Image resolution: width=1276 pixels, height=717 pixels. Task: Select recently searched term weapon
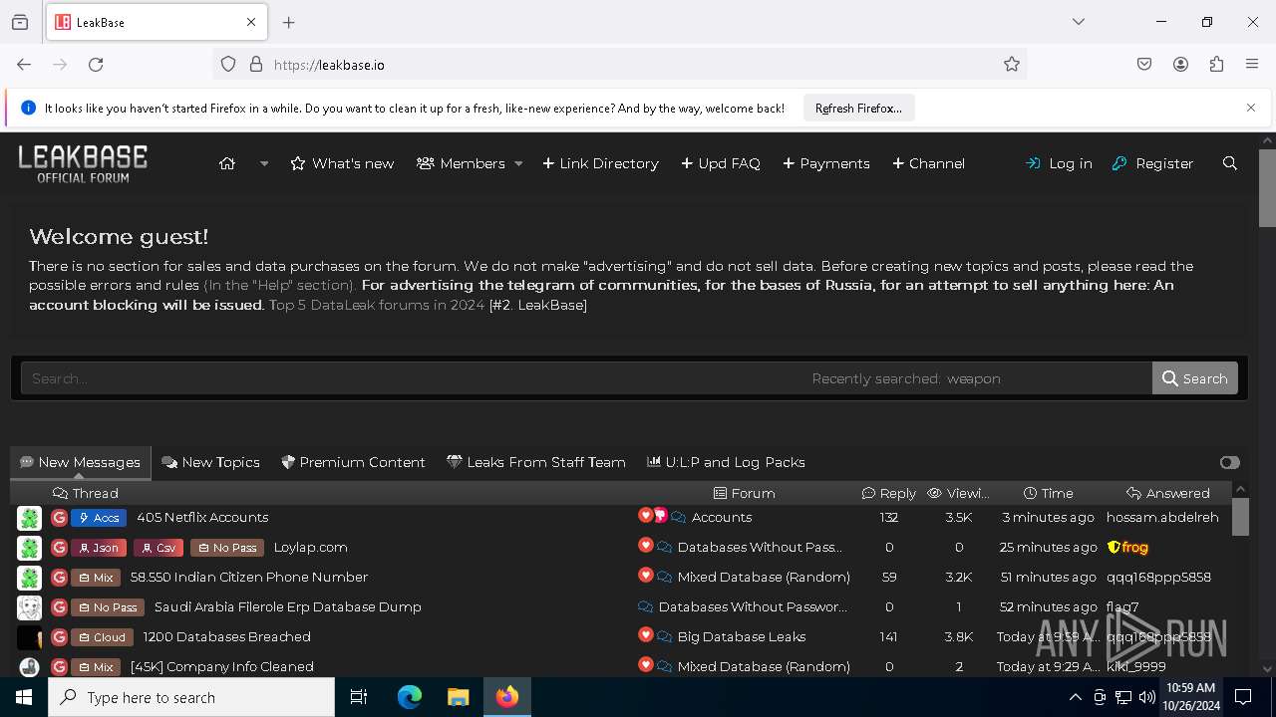point(973,378)
